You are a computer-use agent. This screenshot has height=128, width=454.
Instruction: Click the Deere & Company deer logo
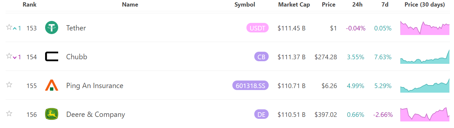(52, 114)
